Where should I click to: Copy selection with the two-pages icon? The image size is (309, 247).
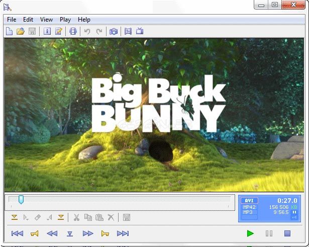click(x=88, y=217)
